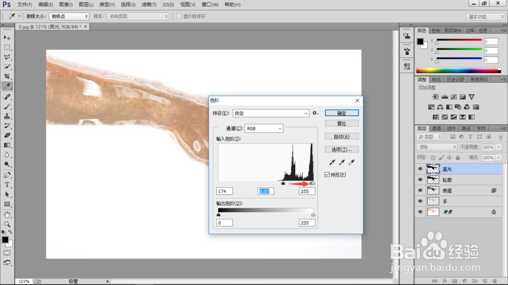Open the 预设 preset dropdown
This screenshot has height=285, width=508.
271,113
